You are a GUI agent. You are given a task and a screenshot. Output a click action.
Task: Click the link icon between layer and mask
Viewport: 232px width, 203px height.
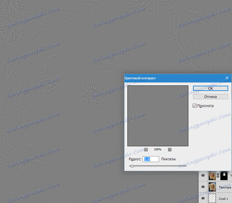coord(218,176)
